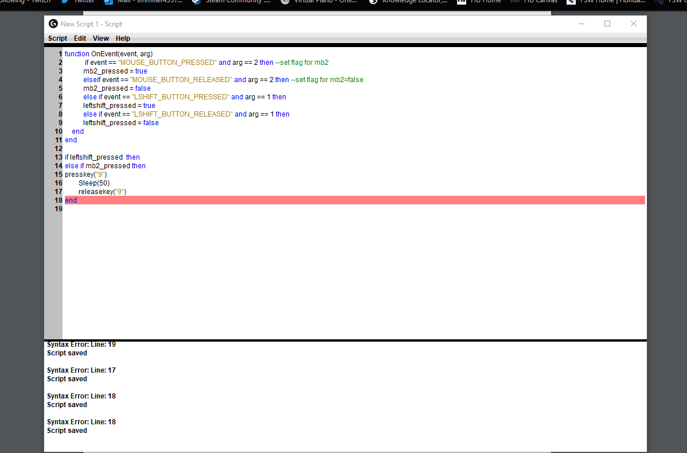Click the "LSHIFT_BUTTON_RELEASED" string
This screenshot has height=453, width=687.
[182, 114]
